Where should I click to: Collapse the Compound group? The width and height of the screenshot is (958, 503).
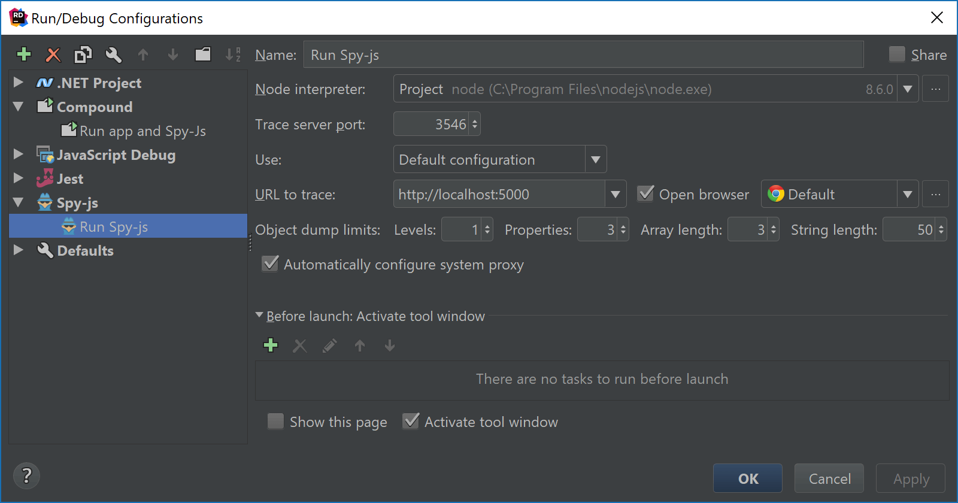(19, 107)
